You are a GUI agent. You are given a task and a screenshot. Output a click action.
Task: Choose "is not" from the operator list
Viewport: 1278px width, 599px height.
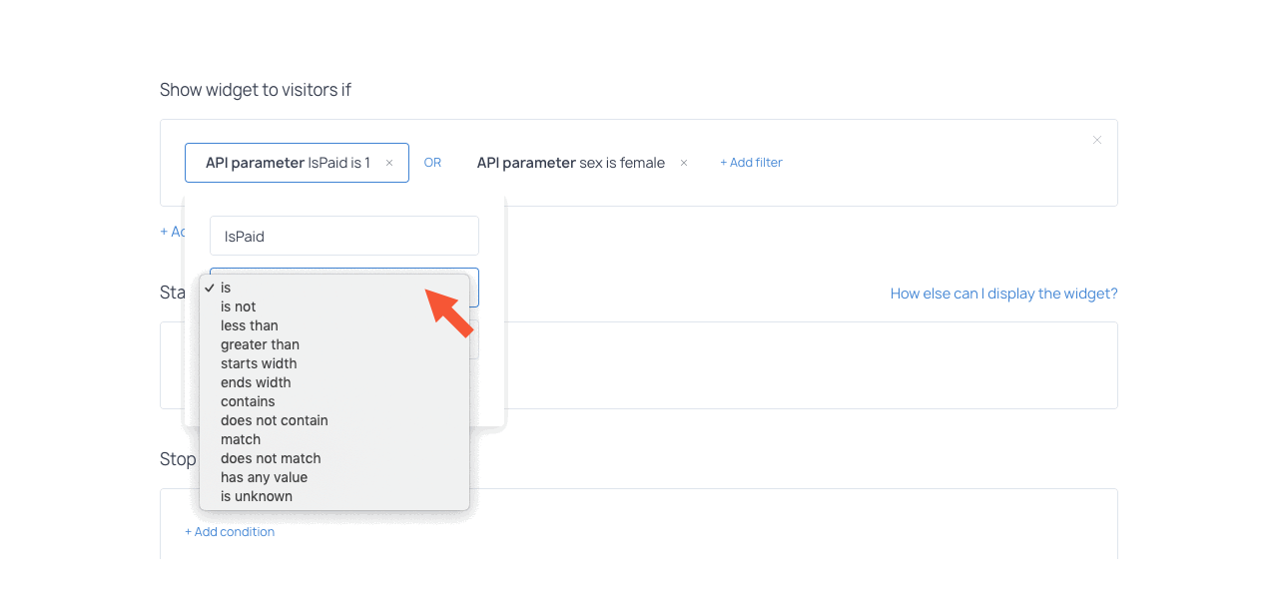240,306
